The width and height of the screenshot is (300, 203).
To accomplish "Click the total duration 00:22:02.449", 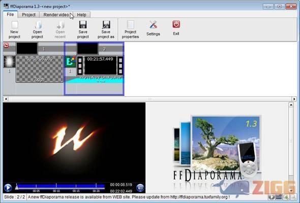I will point(121,191).
